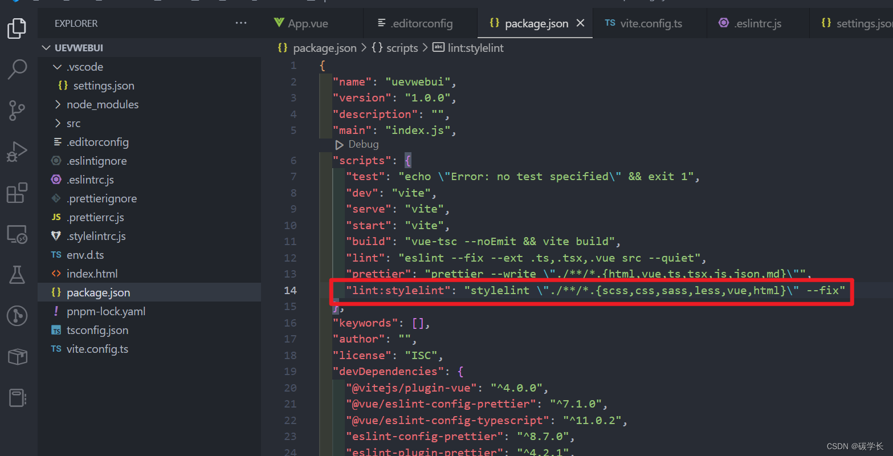Open pnpm-lock.yaml file
Screen dimensions: 893x456
coord(149,311)
